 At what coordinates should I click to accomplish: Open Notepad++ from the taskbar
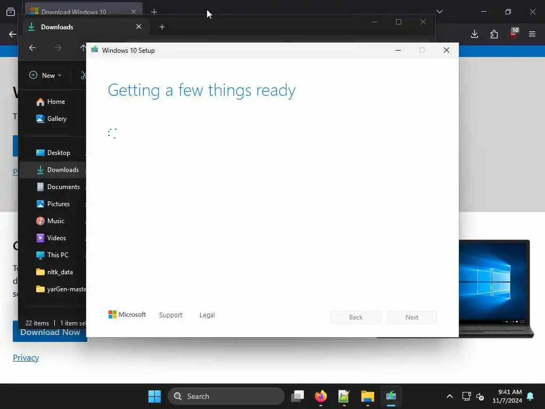point(344,396)
